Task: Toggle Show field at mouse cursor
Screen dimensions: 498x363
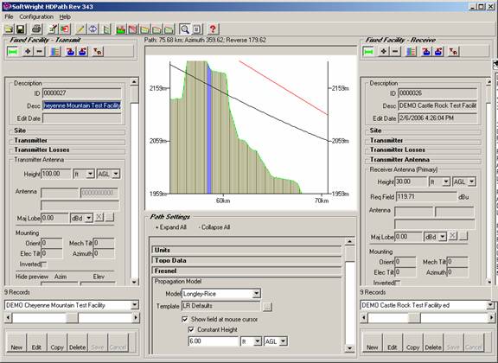Action: click(x=184, y=319)
